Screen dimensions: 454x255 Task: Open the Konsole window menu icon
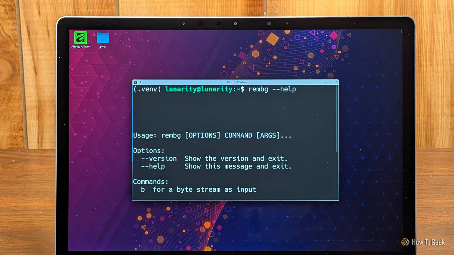(135, 82)
